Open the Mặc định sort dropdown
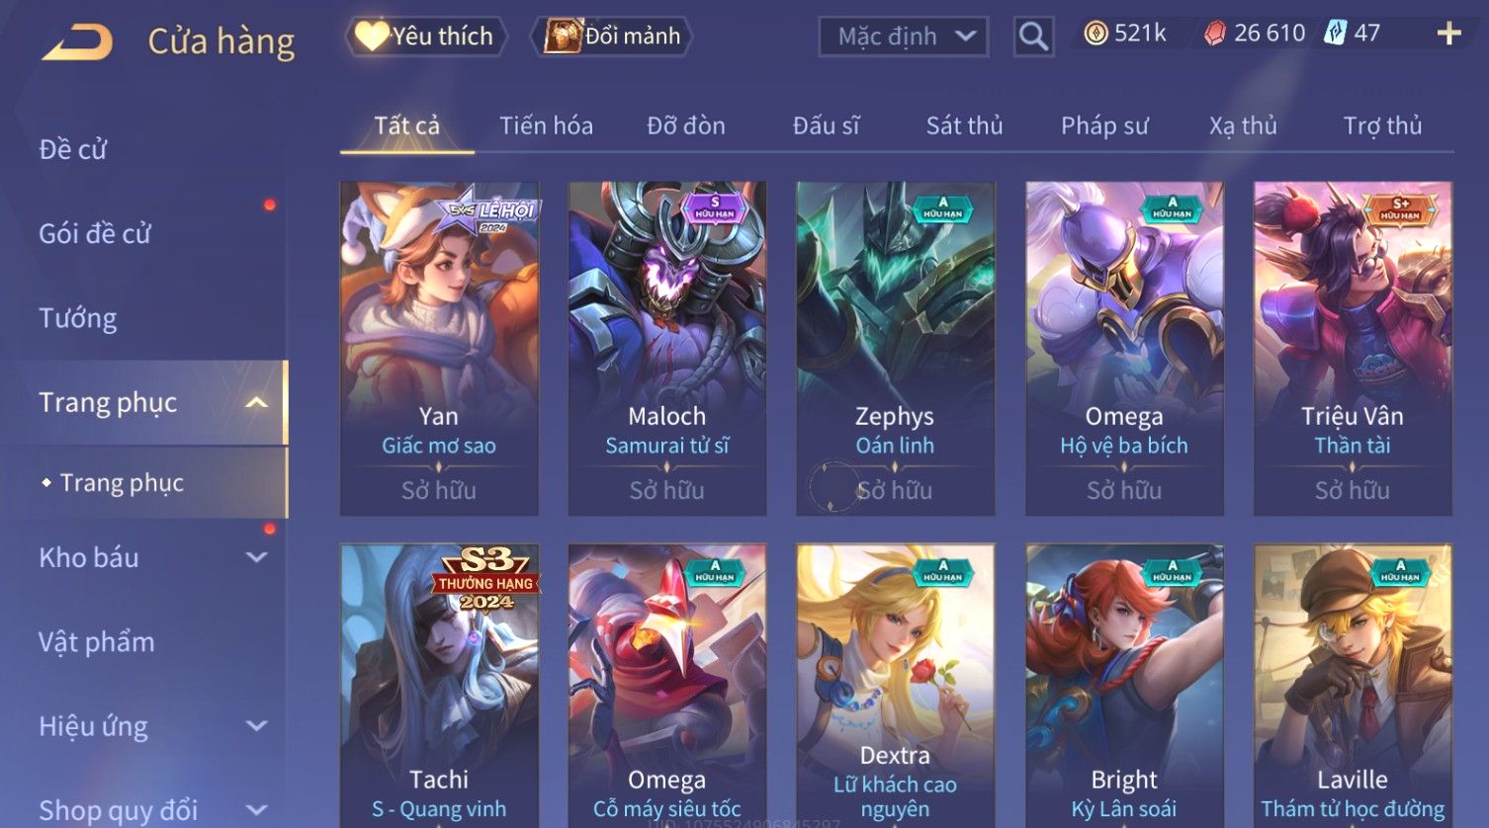Image resolution: width=1489 pixels, height=828 pixels. [904, 37]
